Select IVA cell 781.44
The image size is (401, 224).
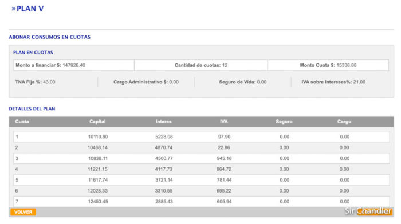pos(225,180)
